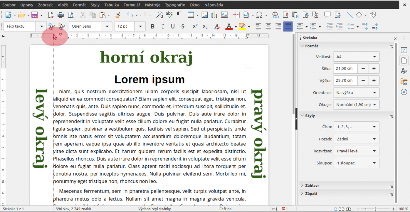Screen dimensions: 410x212
Task: Open the Nástroje menu
Action: click(x=152, y=5)
